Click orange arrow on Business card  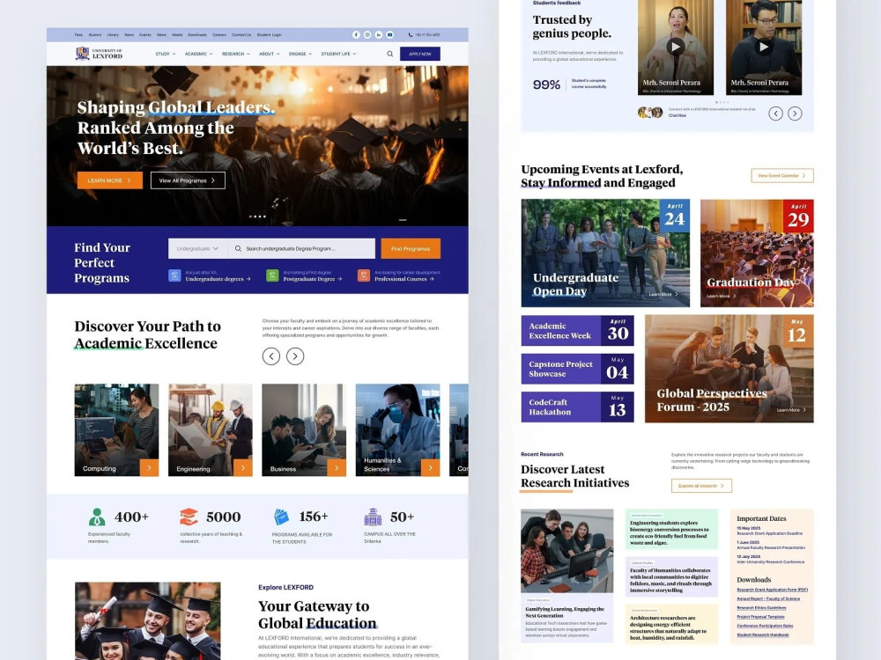[337, 467]
